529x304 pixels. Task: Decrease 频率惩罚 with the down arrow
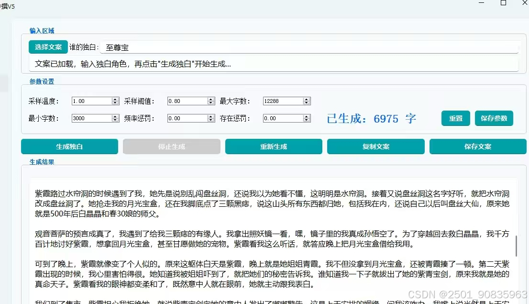[x=211, y=120]
